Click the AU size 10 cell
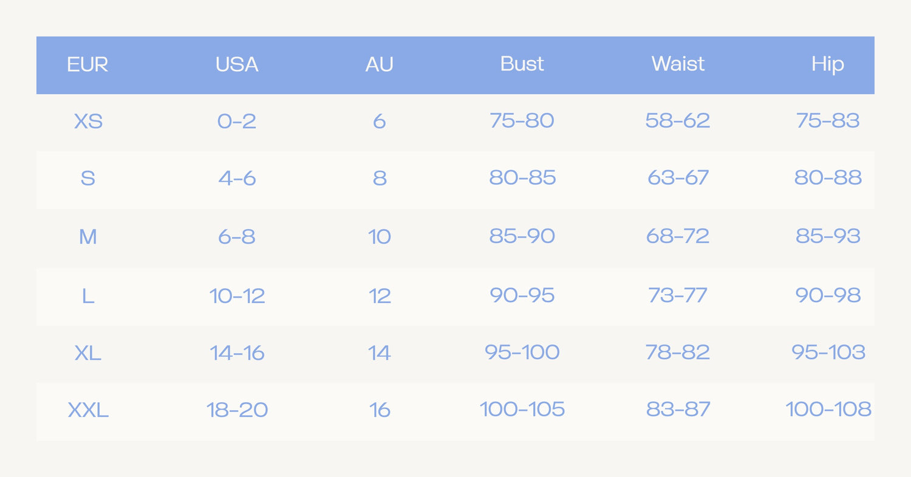 [x=380, y=236]
